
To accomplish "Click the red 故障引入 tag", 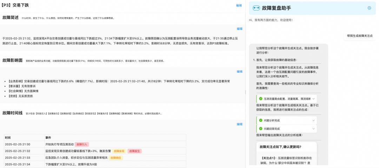I will [82, 144].
